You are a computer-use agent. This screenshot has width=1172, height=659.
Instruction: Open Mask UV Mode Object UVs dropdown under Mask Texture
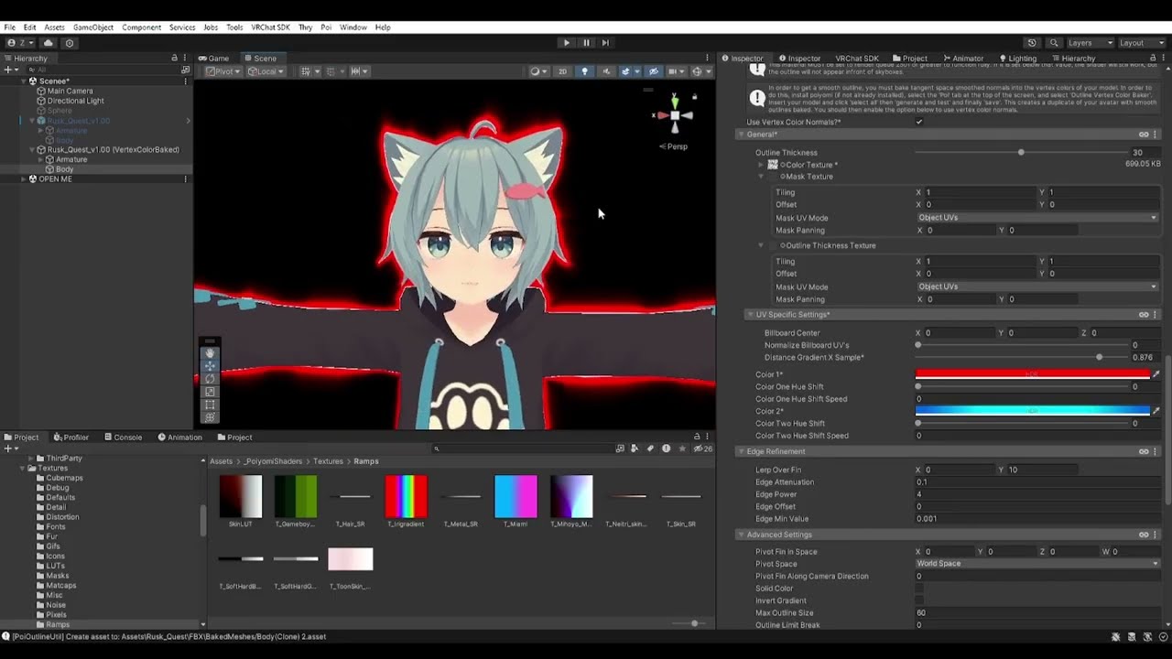click(x=1037, y=218)
